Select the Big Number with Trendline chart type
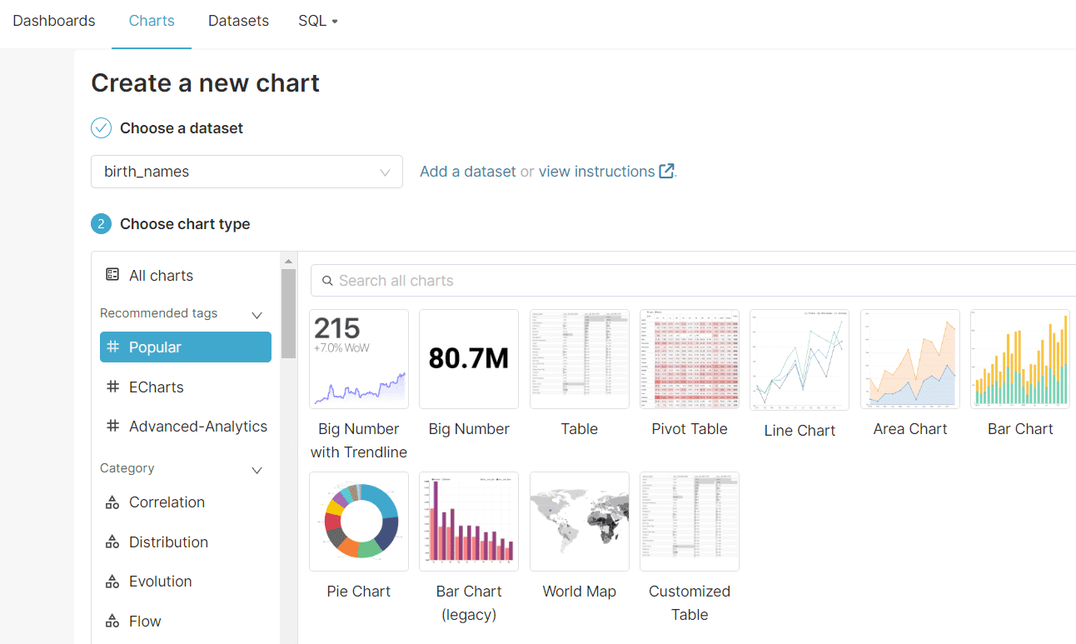 pos(359,359)
